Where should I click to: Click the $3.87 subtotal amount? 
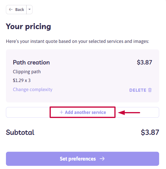(150, 132)
